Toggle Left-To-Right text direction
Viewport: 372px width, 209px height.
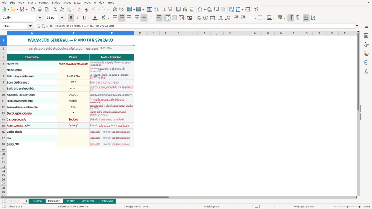[x=291, y=18]
